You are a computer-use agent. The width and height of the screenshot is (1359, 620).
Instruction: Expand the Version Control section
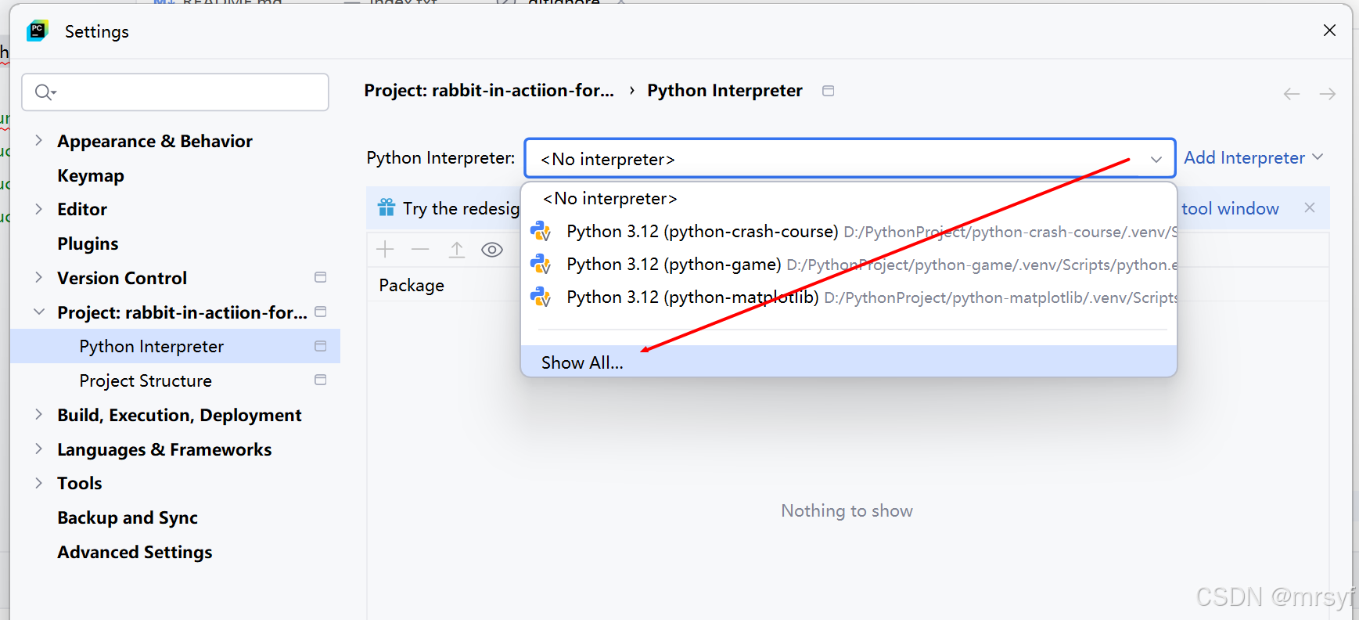pos(38,277)
